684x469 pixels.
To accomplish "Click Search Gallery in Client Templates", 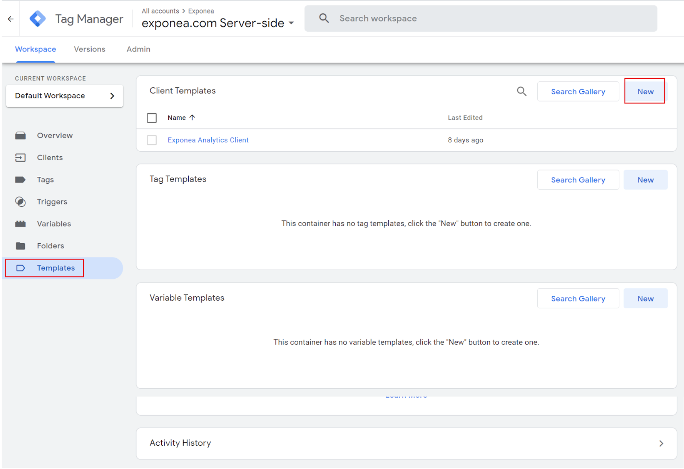I will pyautogui.click(x=578, y=91).
